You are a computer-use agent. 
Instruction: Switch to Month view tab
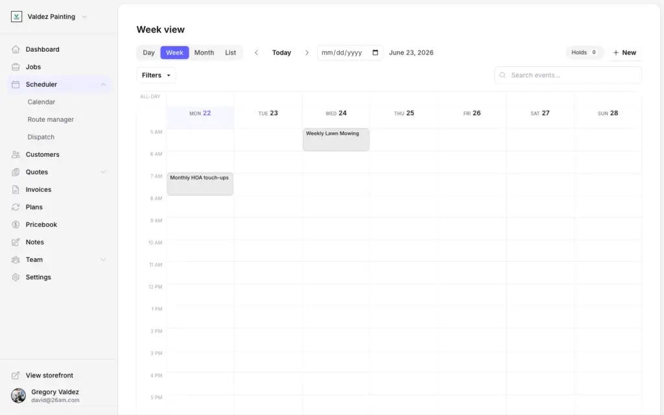[204, 53]
